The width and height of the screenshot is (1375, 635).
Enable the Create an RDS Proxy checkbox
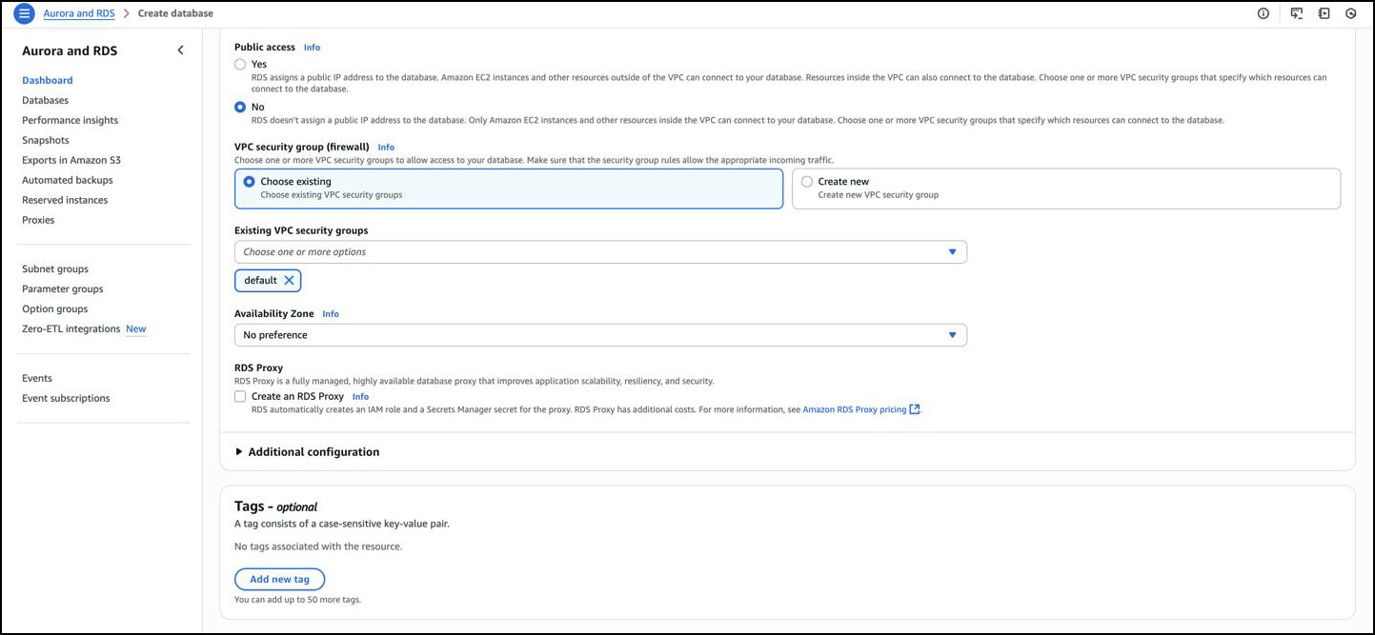[x=240, y=396]
